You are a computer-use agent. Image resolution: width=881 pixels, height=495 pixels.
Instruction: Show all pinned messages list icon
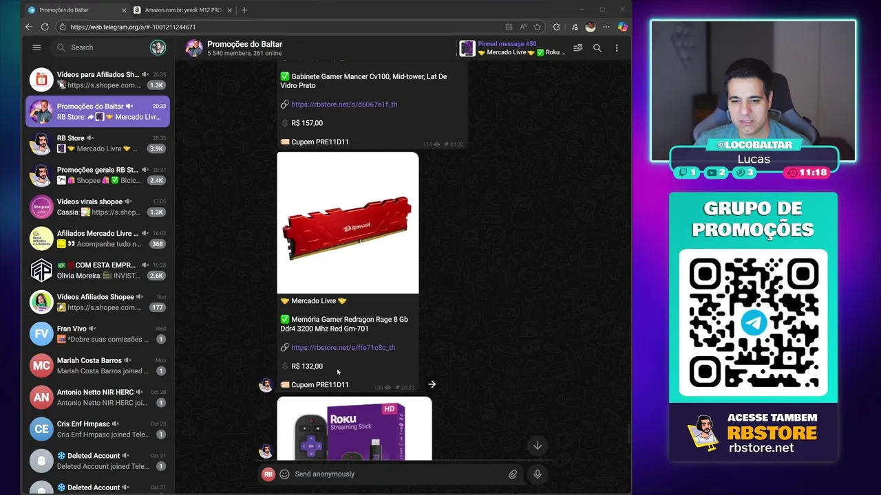[x=578, y=48]
